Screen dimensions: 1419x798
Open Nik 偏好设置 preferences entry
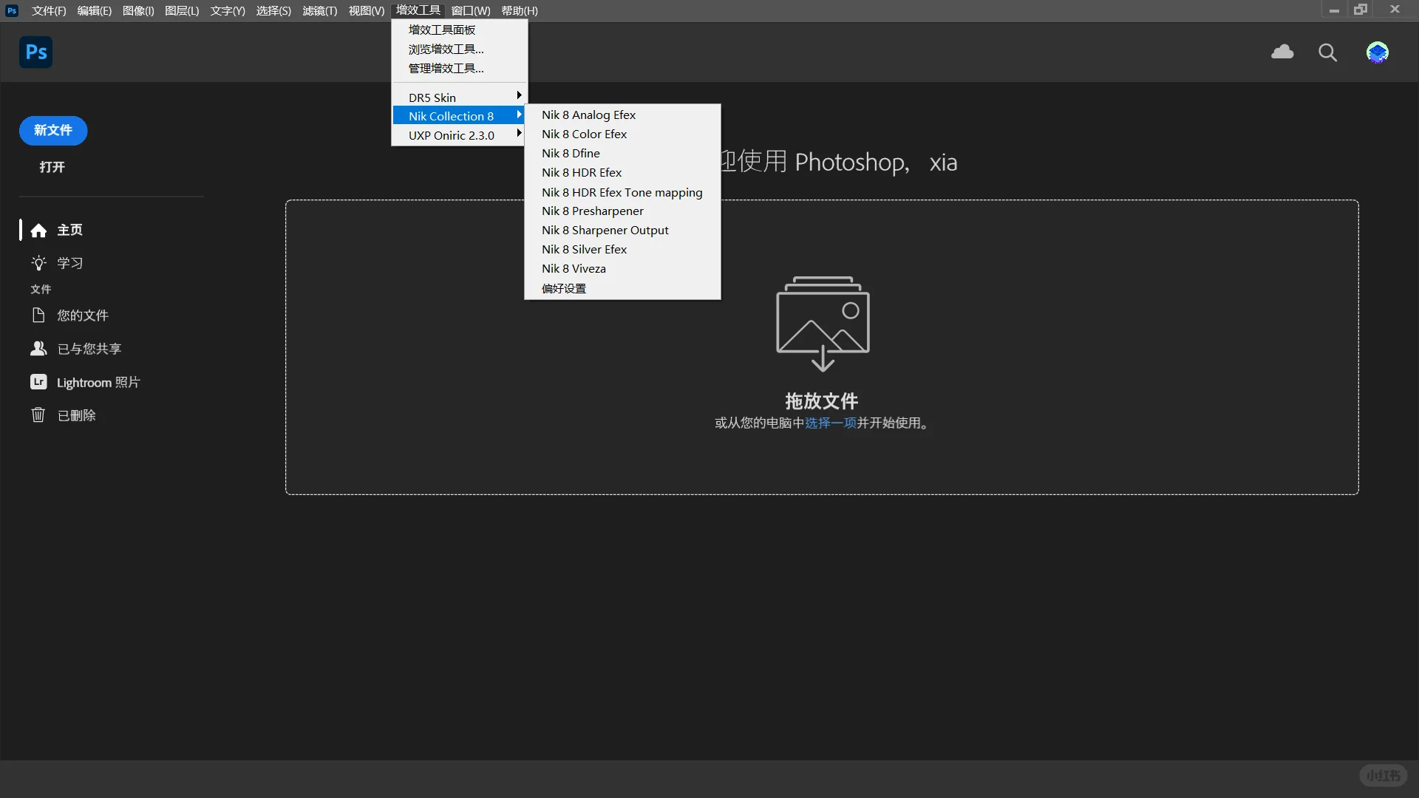point(564,288)
